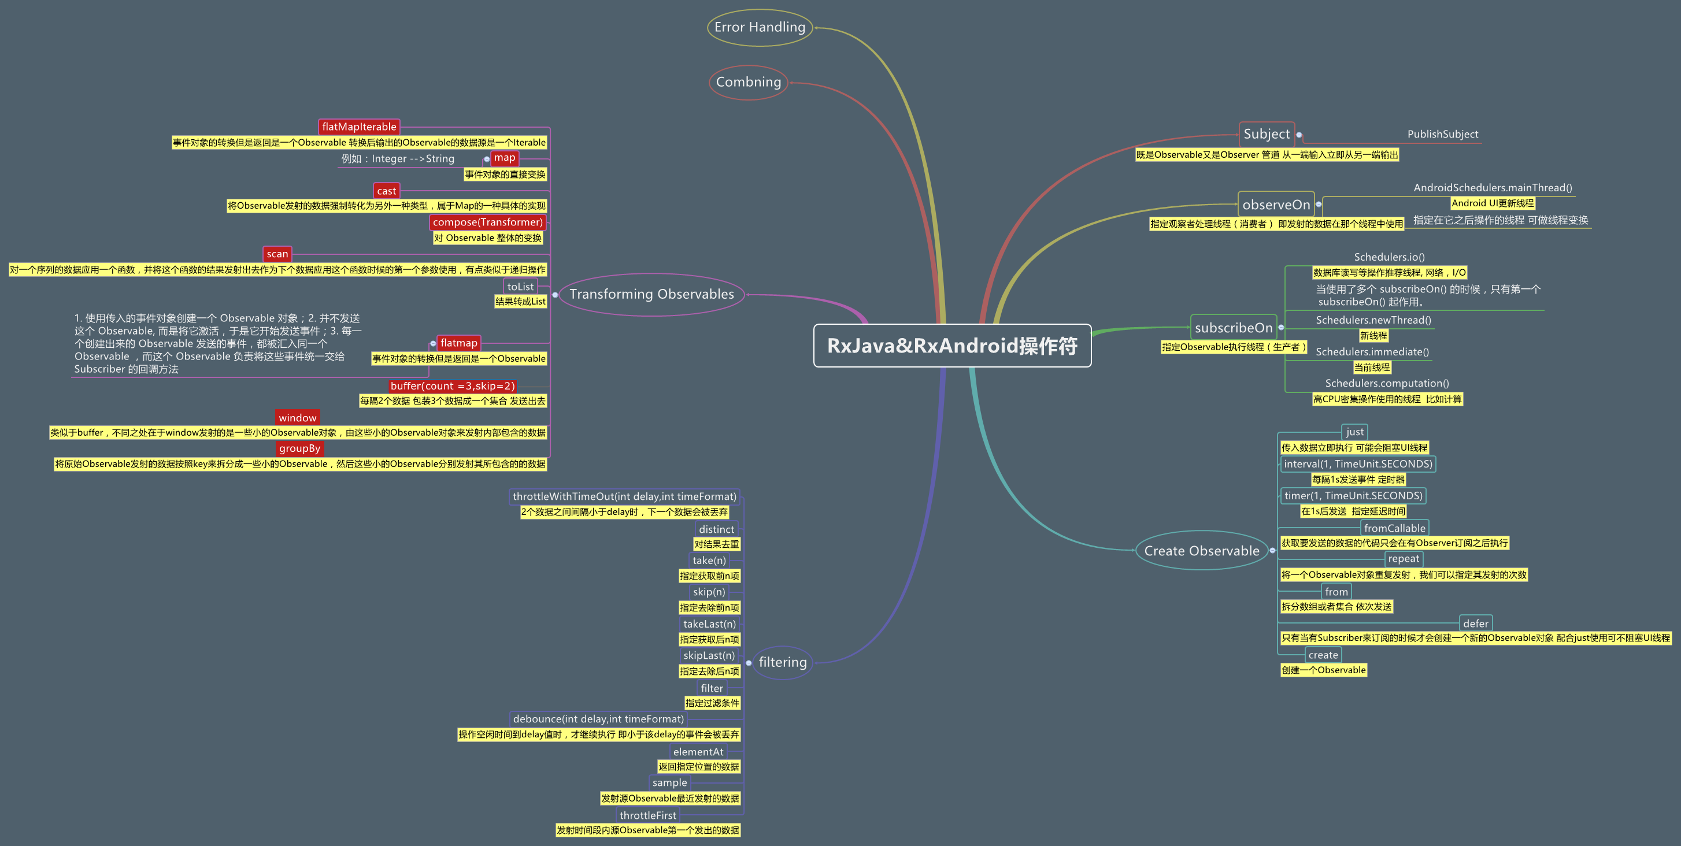Click the '当前线程' yellow note
The width and height of the screenshot is (1681, 846).
coord(1372,368)
